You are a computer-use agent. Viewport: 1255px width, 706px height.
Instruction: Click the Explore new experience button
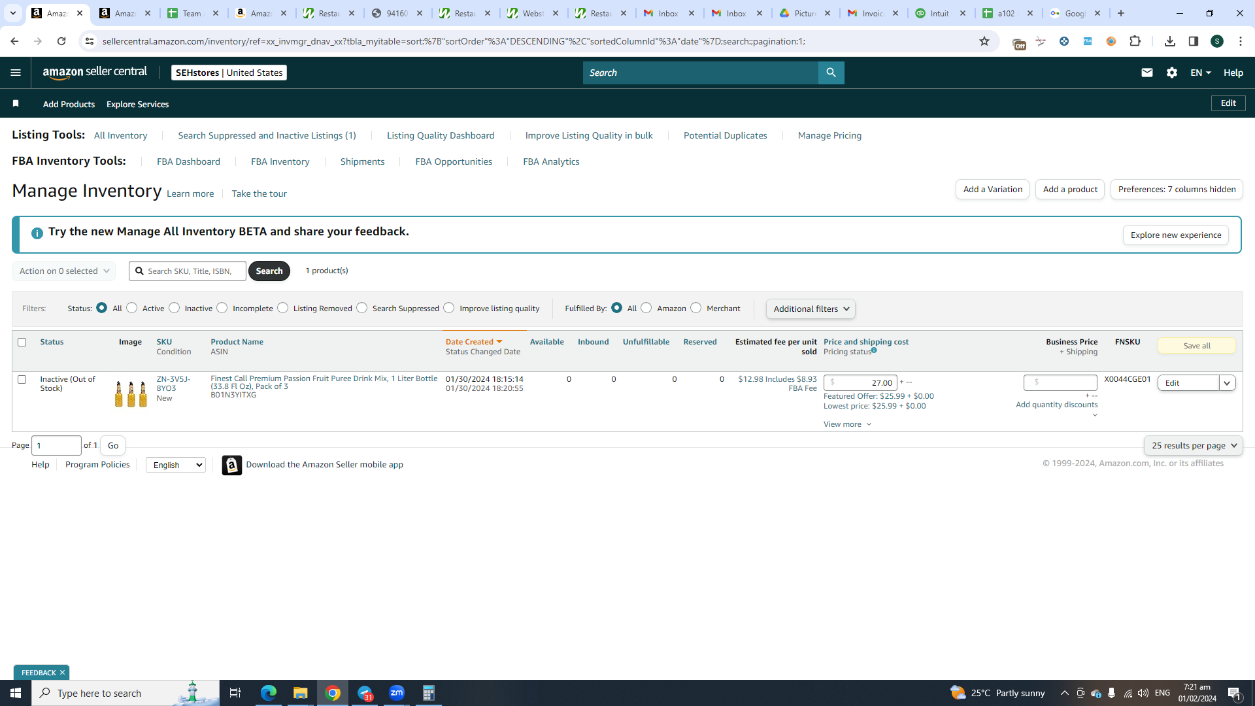1176,235
